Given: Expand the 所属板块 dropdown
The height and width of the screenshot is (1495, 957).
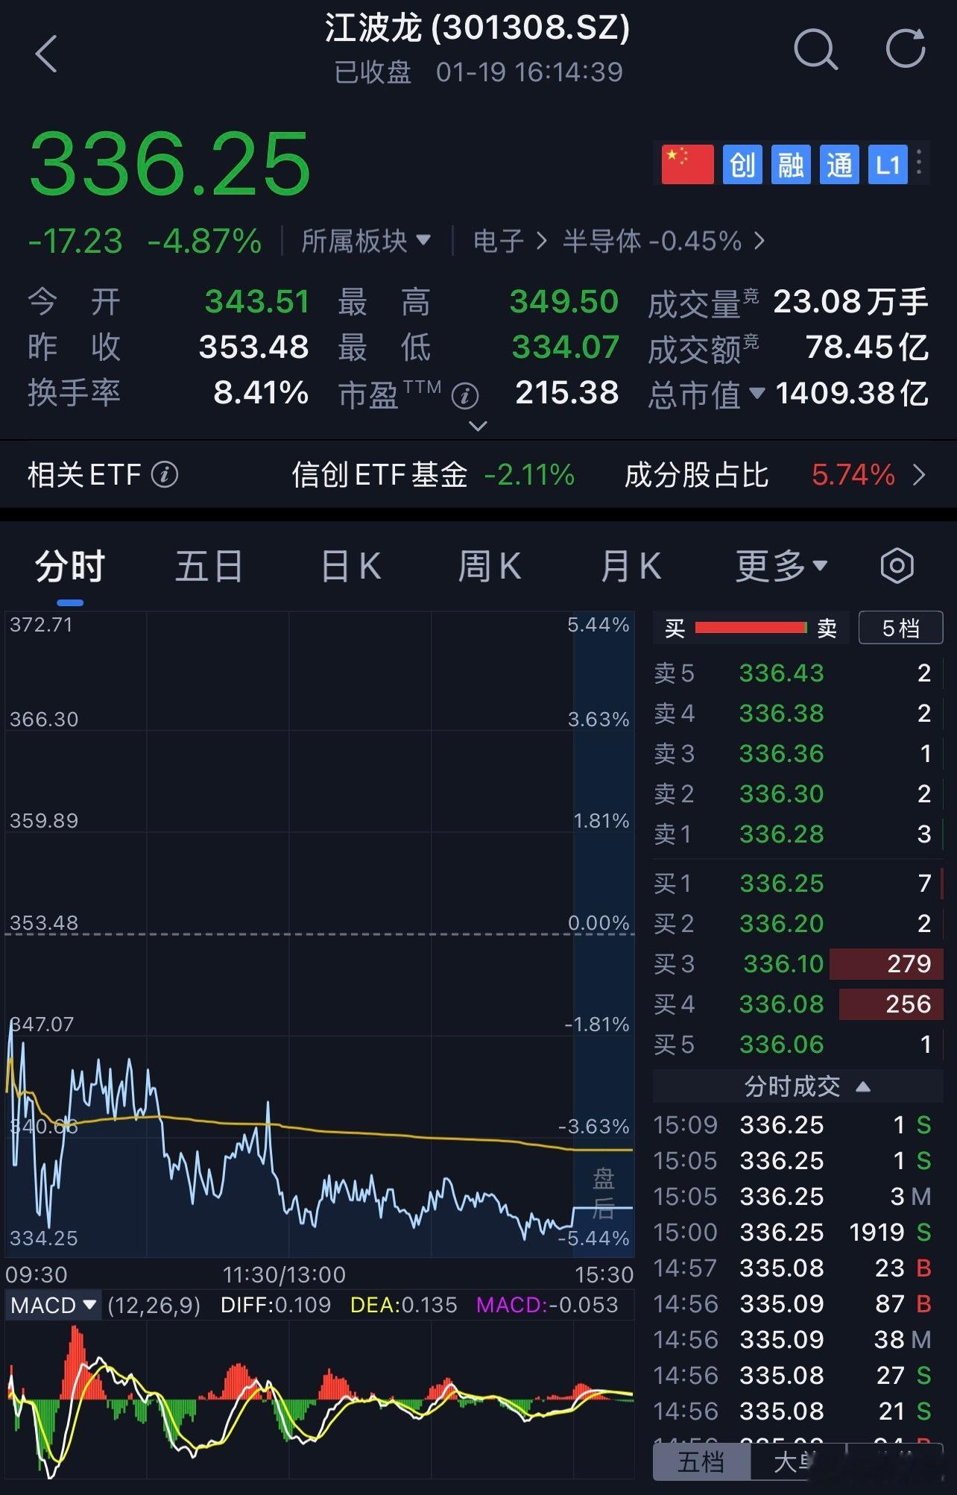Looking at the screenshot, I should click(366, 241).
